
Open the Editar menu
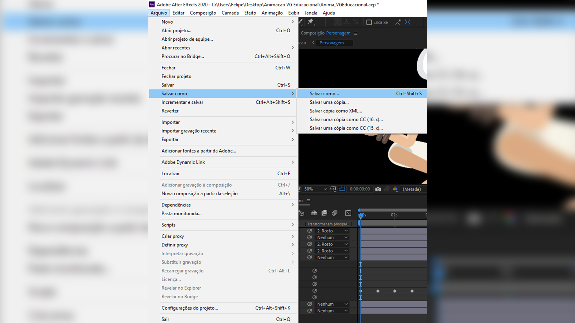[x=178, y=13]
